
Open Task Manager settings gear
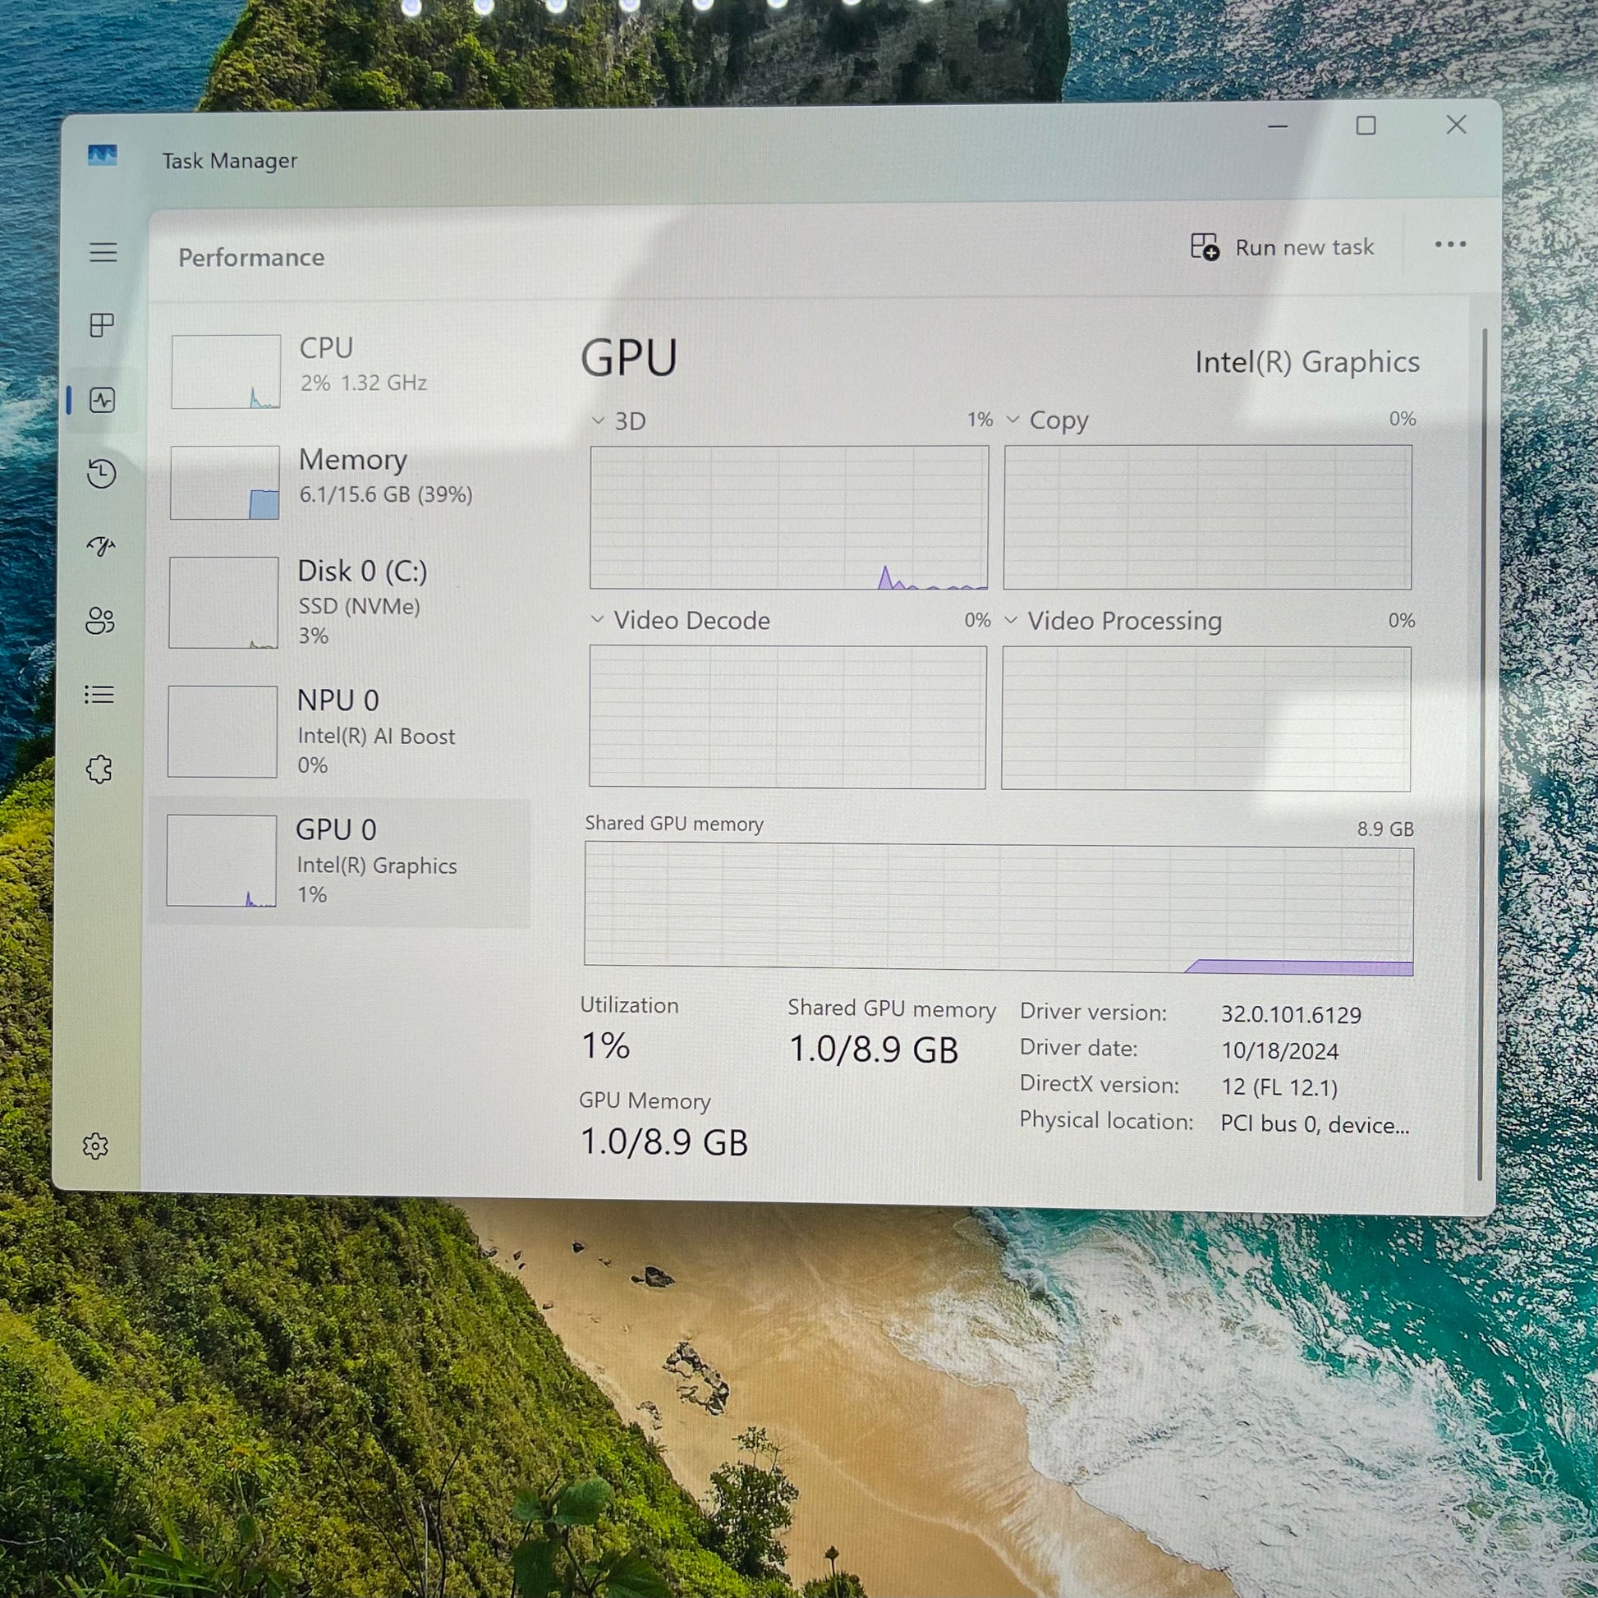pyautogui.click(x=96, y=1146)
